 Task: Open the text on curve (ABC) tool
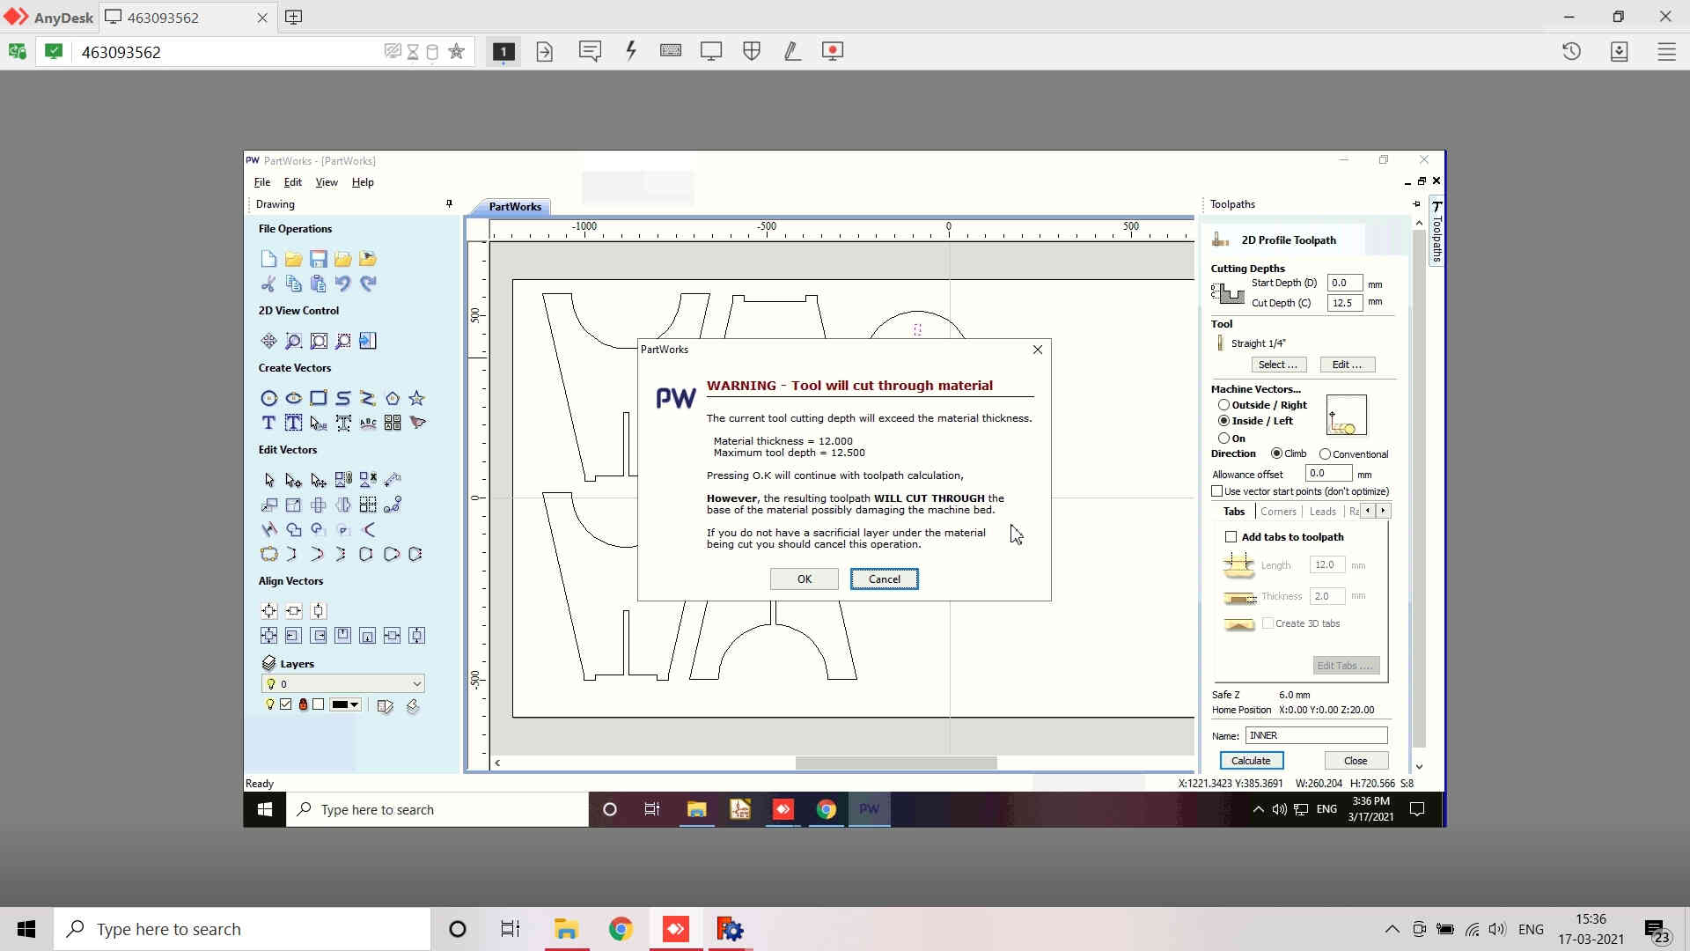click(x=368, y=423)
